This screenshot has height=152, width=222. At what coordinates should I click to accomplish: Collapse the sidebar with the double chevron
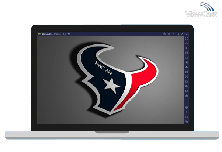point(187,34)
